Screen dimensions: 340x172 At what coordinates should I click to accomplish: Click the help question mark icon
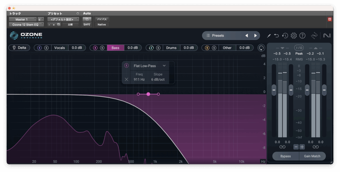point(302,36)
